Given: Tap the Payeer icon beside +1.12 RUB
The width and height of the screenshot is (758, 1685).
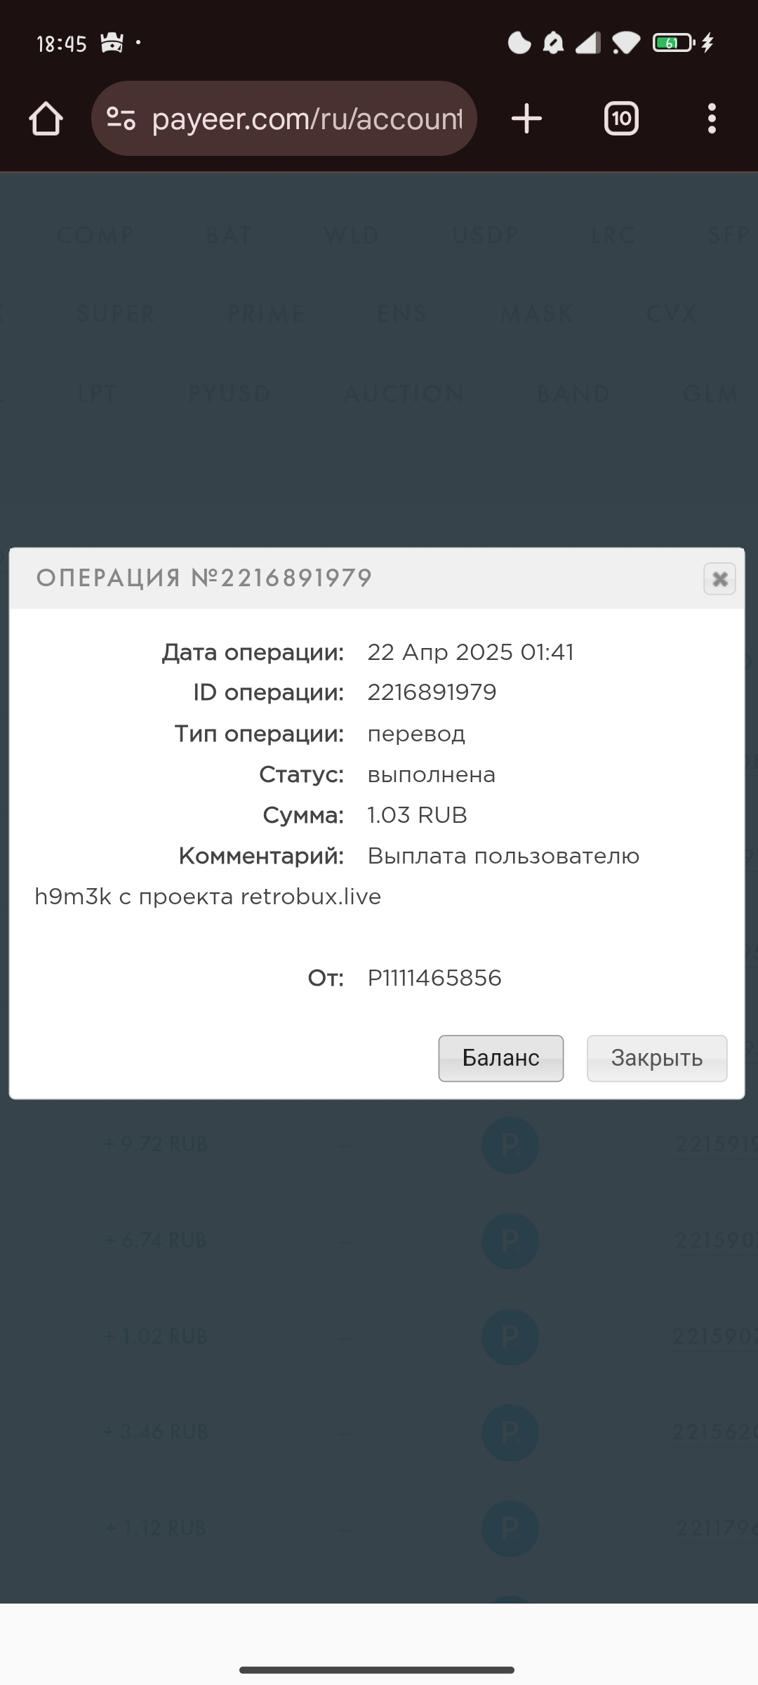Looking at the screenshot, I should 510,1528.
